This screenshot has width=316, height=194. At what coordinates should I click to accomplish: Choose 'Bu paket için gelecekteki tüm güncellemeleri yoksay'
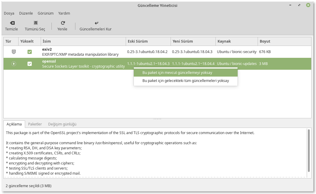click(186, 81)
